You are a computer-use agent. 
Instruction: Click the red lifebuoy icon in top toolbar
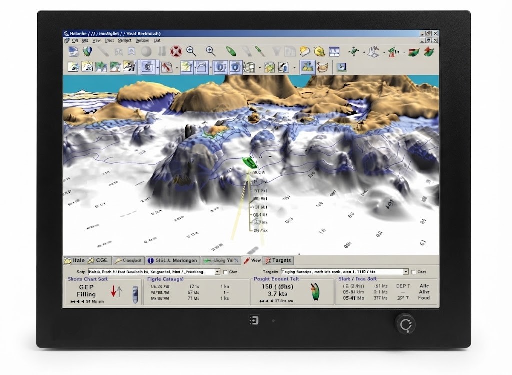pos(176,51)
